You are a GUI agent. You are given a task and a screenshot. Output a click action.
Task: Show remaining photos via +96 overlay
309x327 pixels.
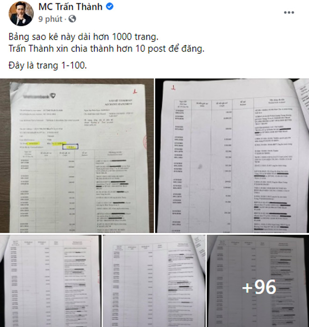[x=258, y=281]
